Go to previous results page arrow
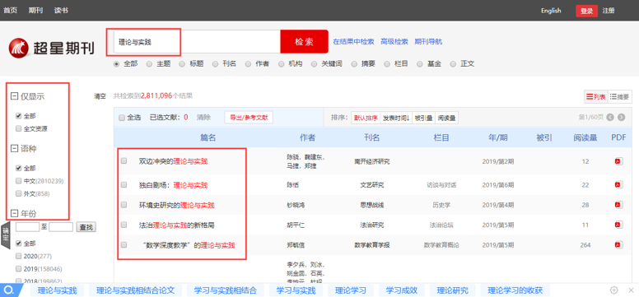The image size is (639, 297). pos(610,118)
